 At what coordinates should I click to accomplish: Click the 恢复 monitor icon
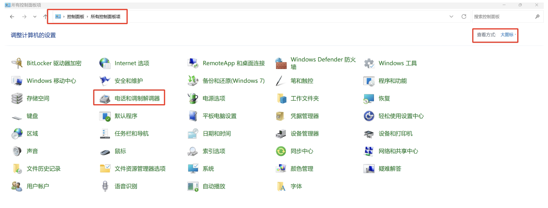pos(369,99)
